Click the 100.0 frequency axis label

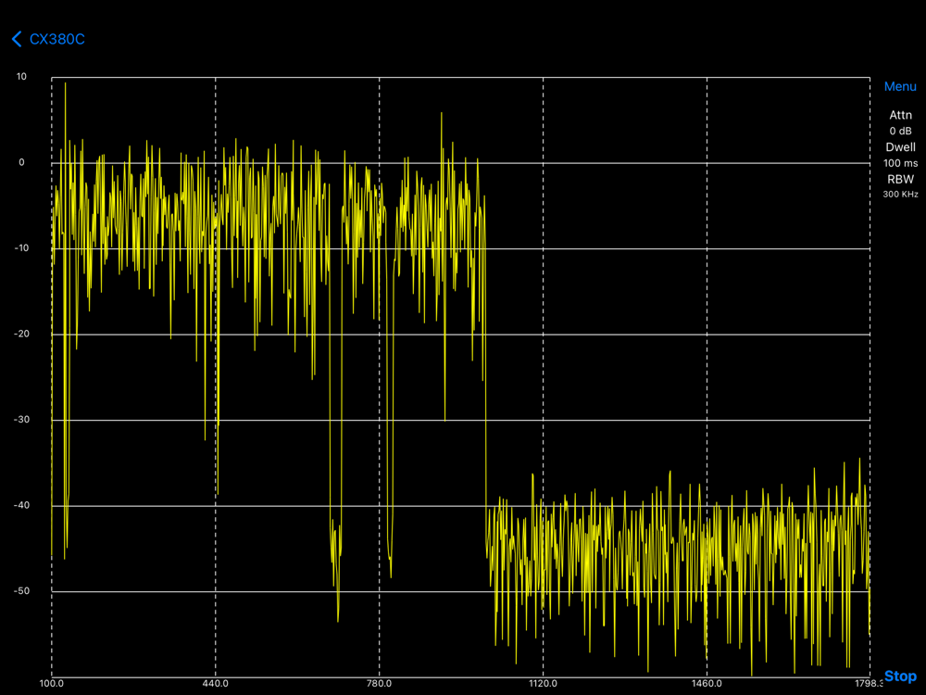(51, 684)
